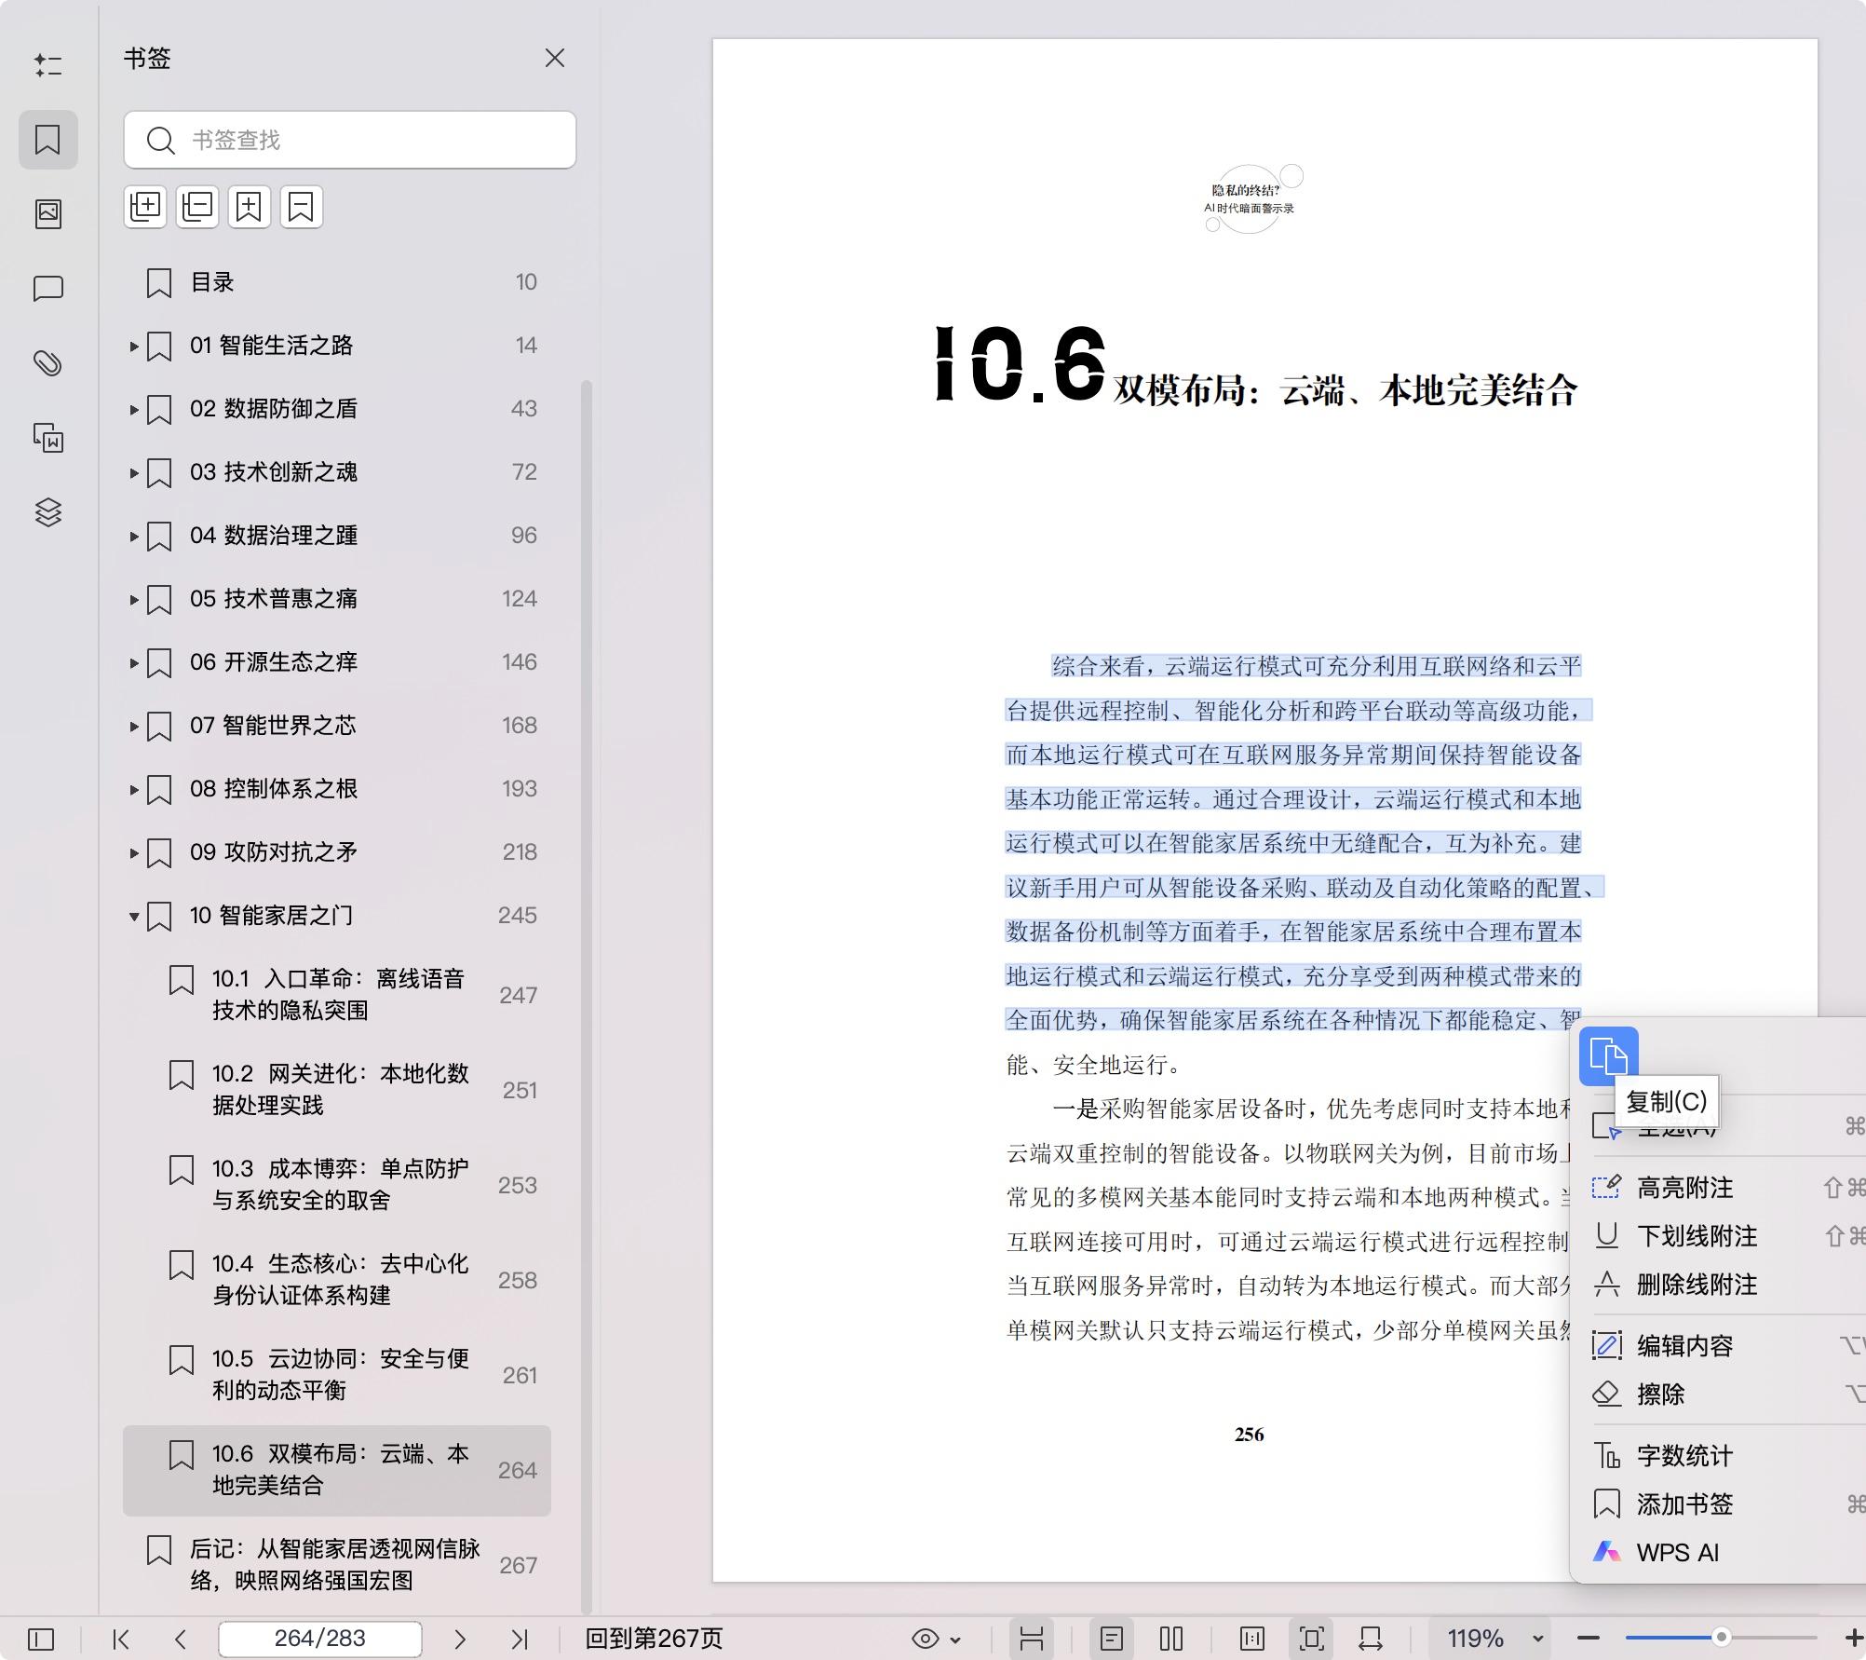Open the layers panel icon

(48, 512)
